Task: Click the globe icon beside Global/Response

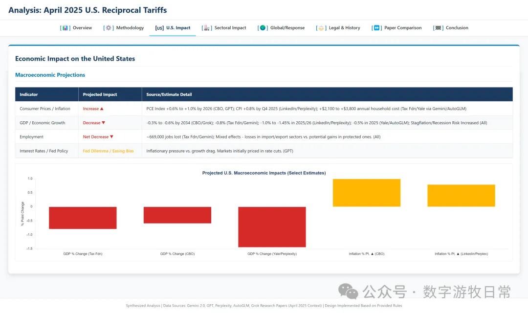Action: (x=263, y=28)
